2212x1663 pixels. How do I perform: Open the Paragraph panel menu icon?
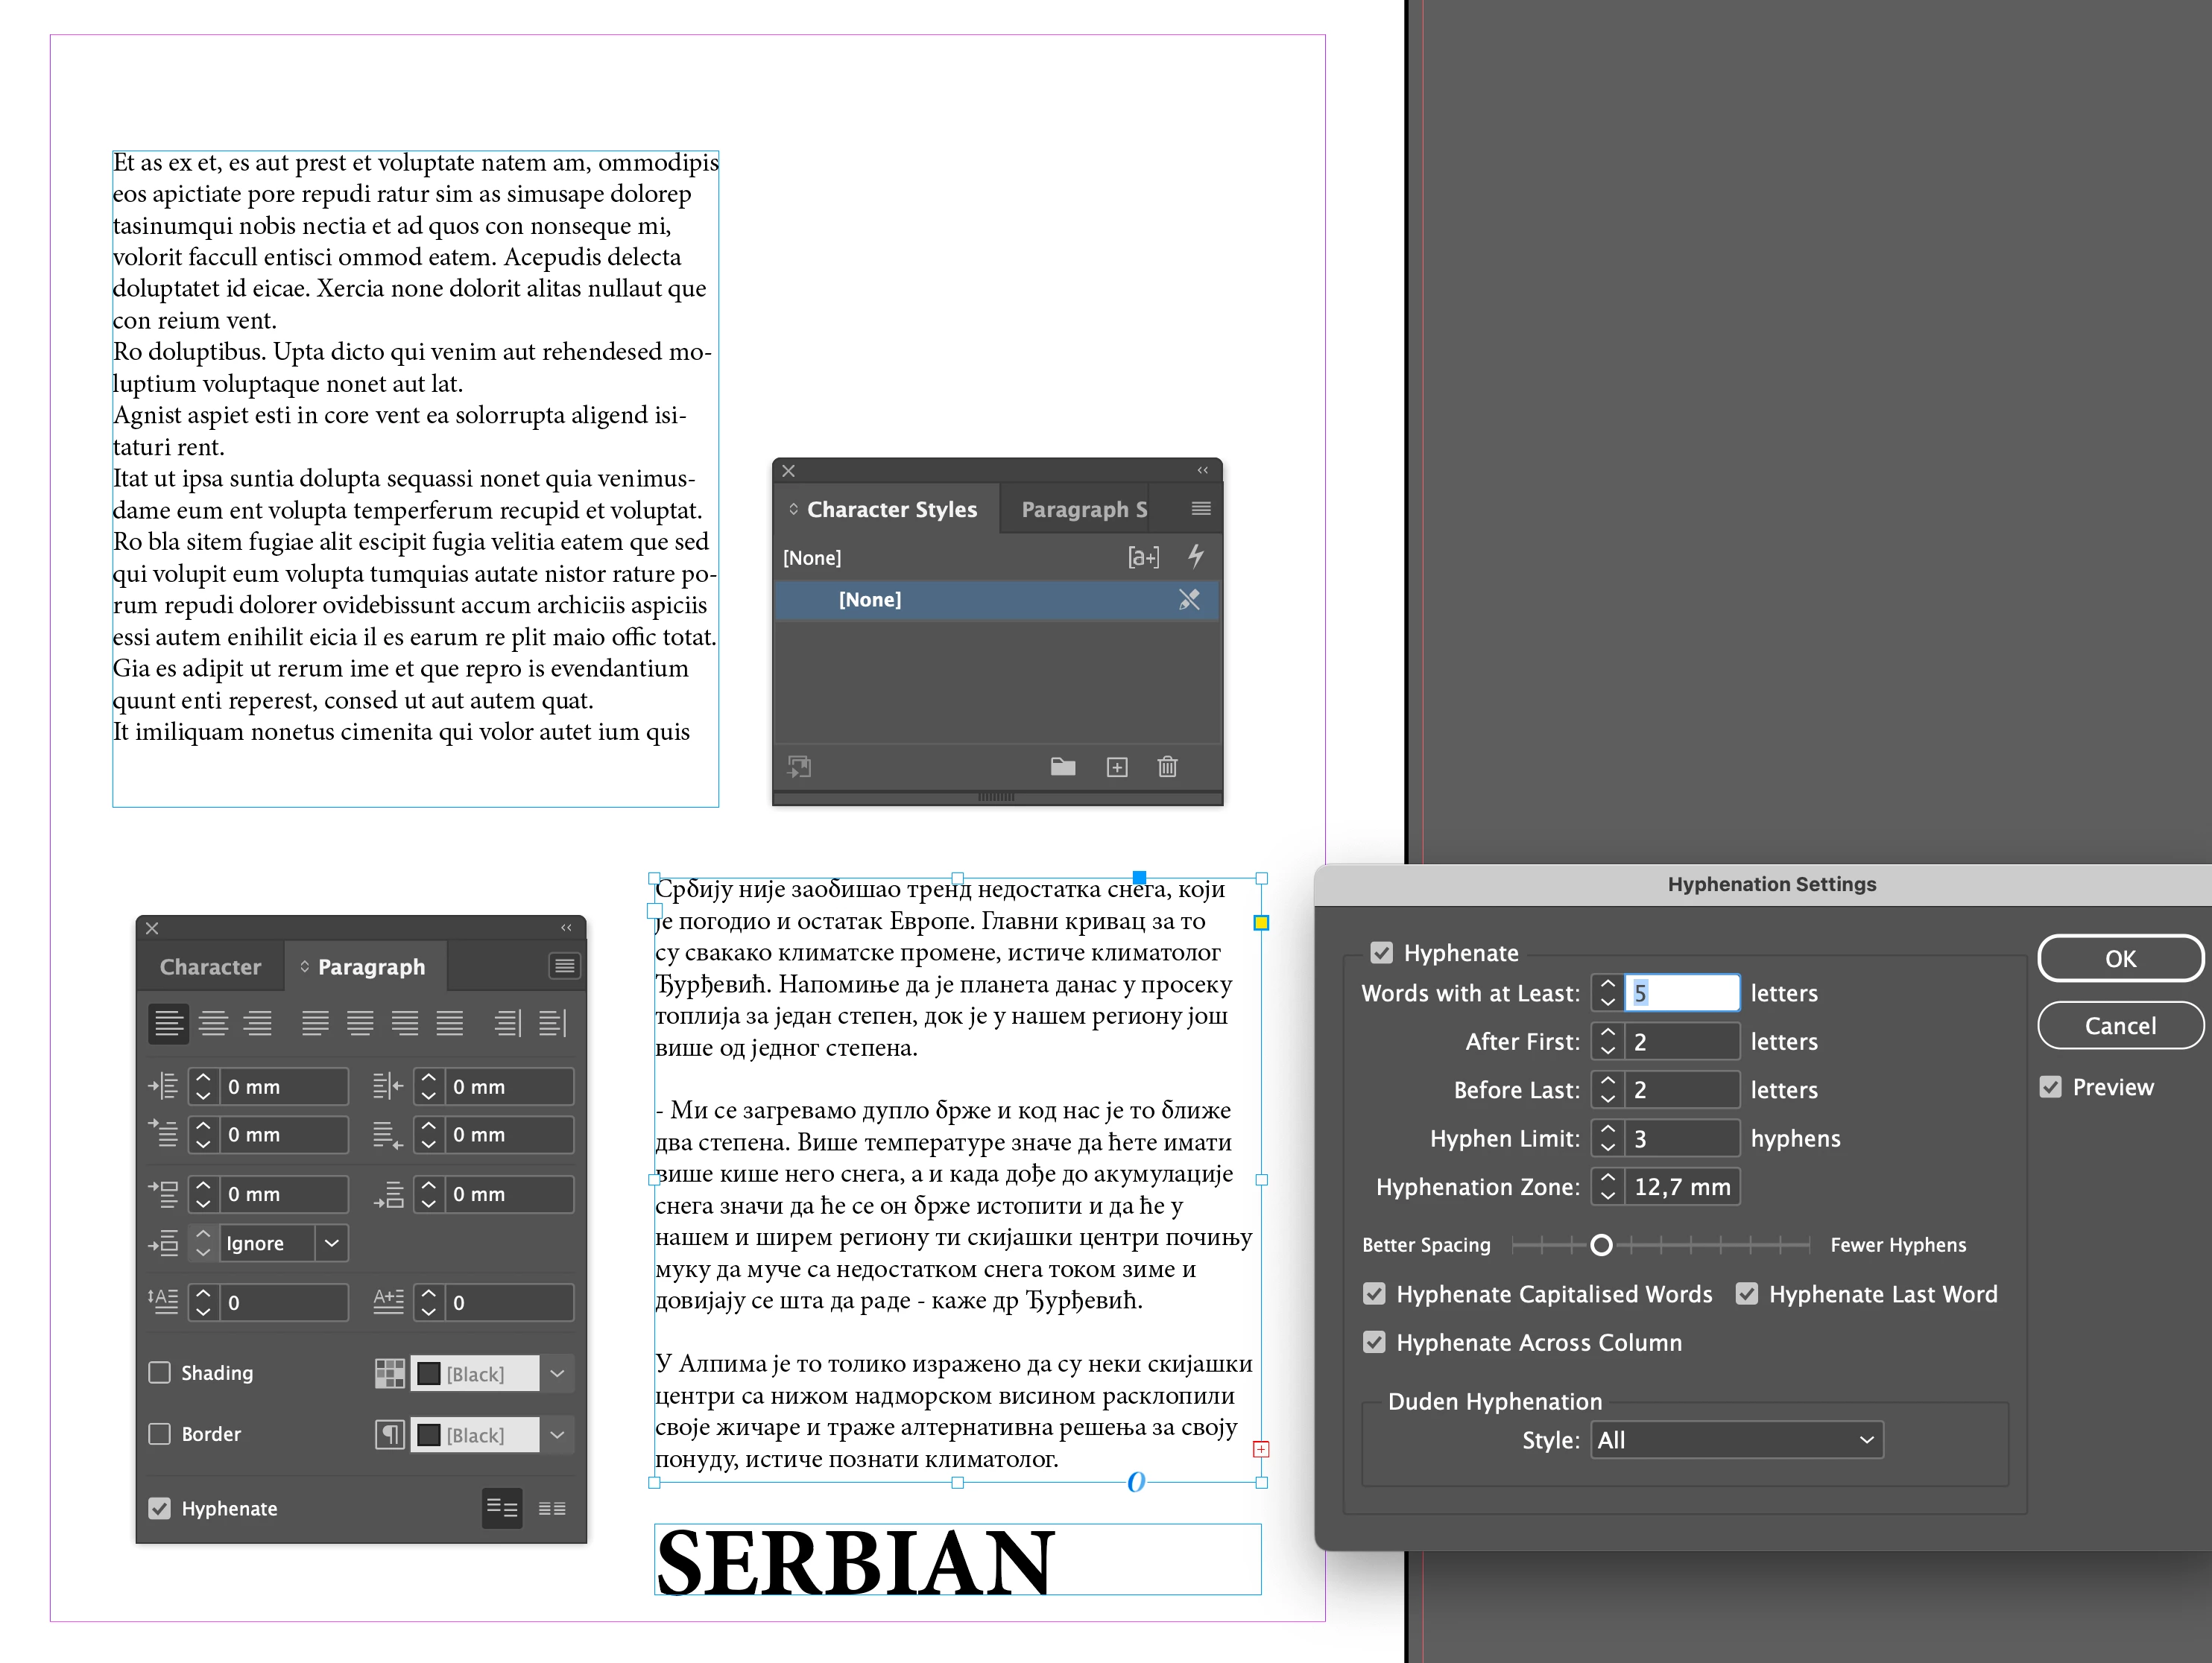click(x=564, y=965)
